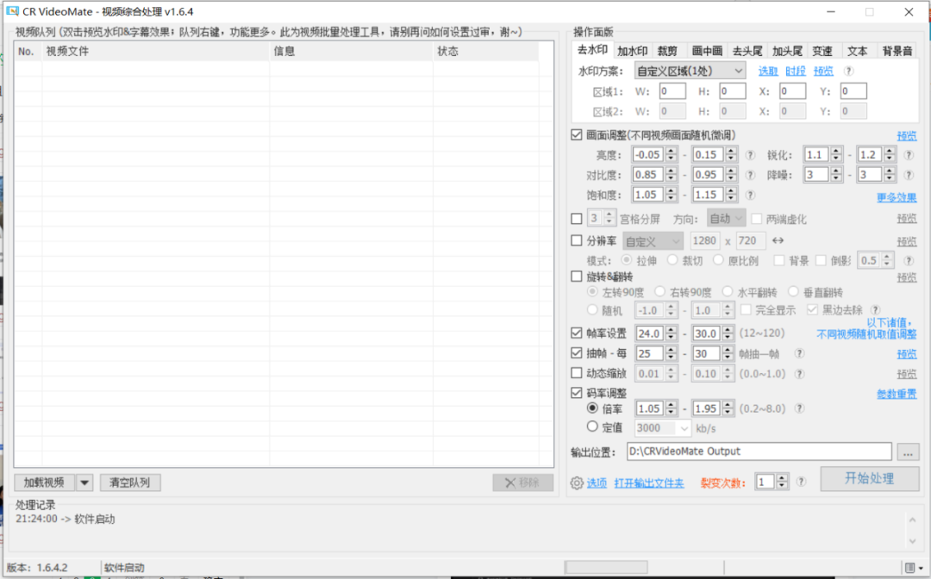Enable the 旋转&翻转 checkbox
The height and width of the screenshot is (579, 931).
pos(577,277)
